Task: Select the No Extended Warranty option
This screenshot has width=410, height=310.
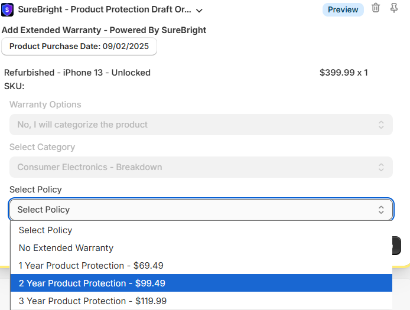Action: 66,248
